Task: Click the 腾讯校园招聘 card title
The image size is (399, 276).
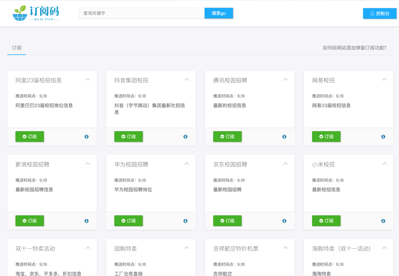Action: (x=230, y=80)
